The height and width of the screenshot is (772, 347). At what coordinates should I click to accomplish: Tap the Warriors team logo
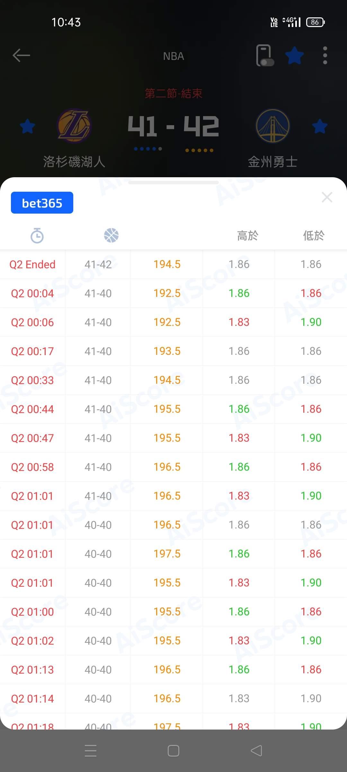tap(272, 126)
